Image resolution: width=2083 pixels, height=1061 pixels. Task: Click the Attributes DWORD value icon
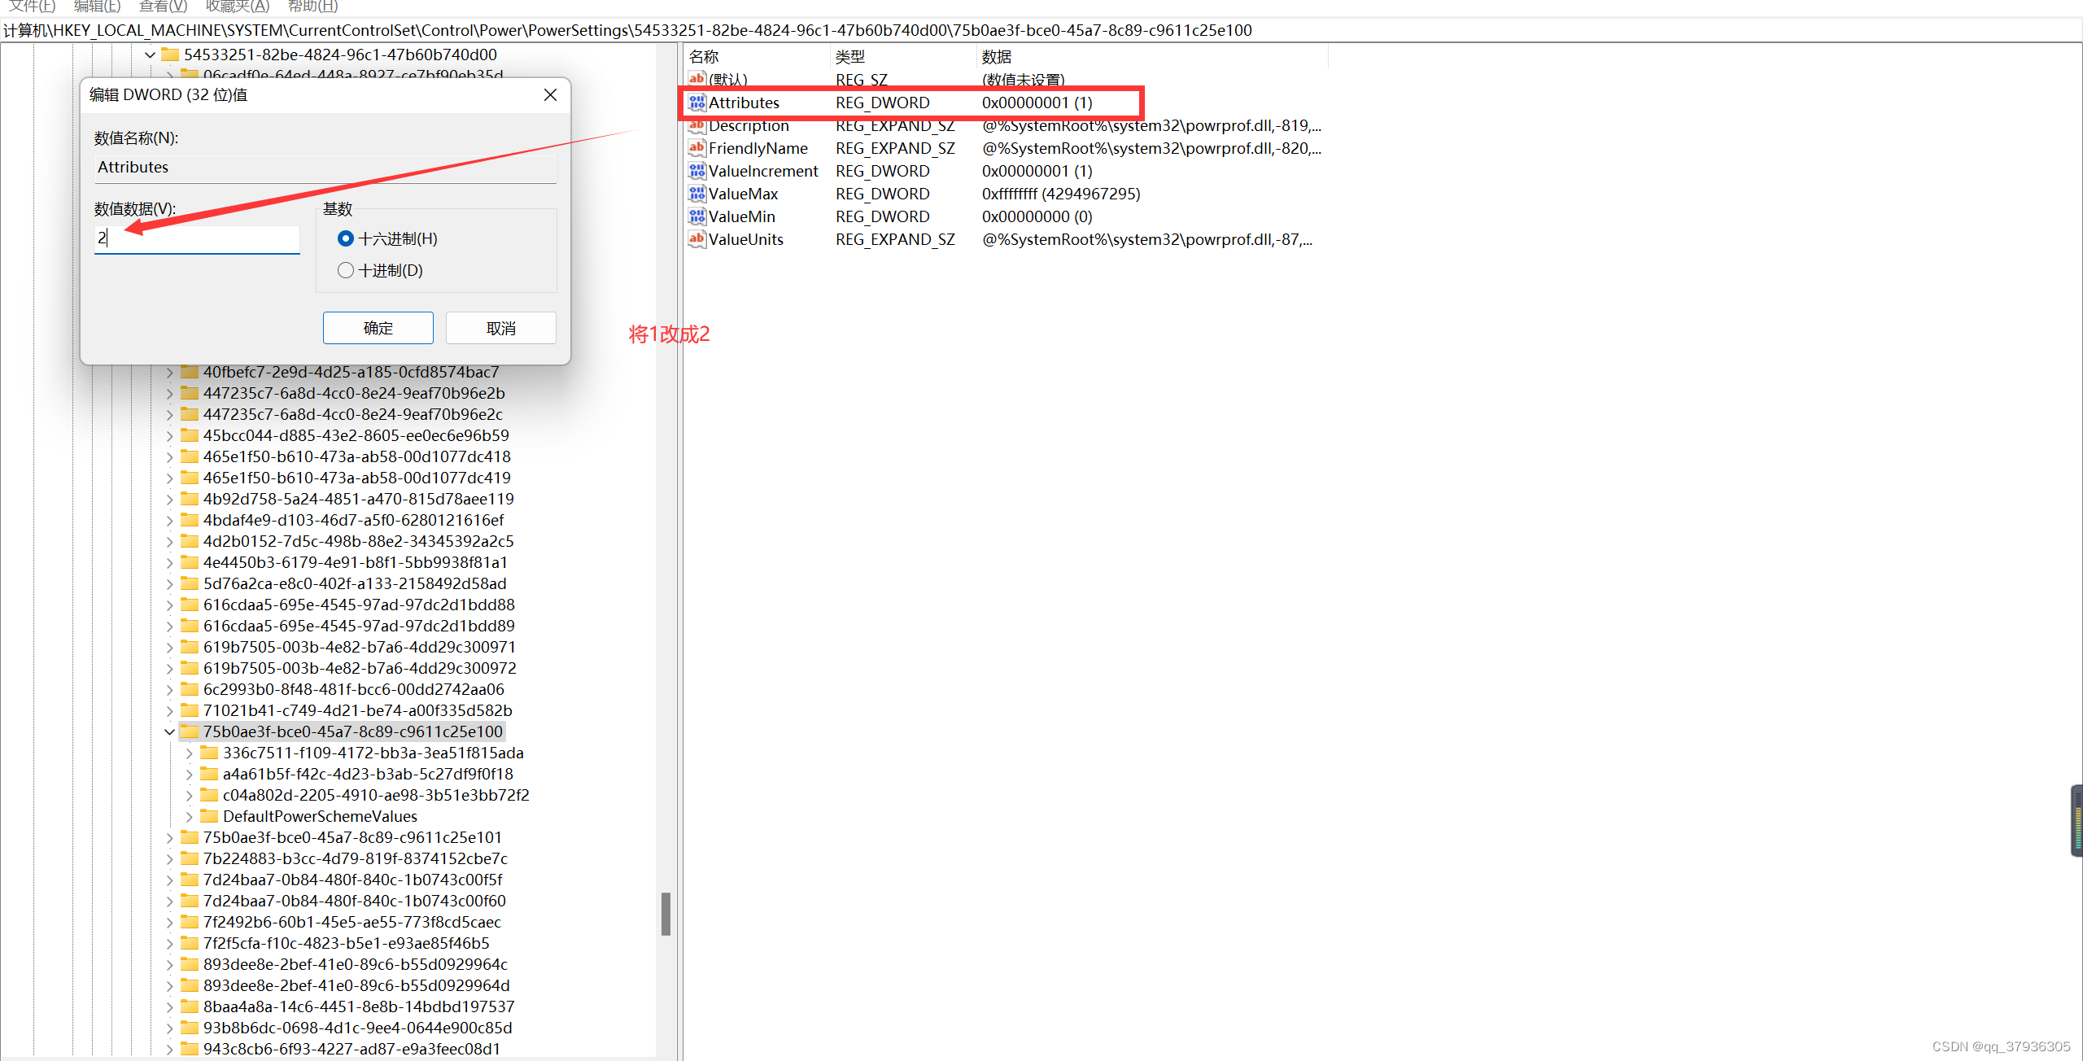pyautogui.click(x=697, y=103)
